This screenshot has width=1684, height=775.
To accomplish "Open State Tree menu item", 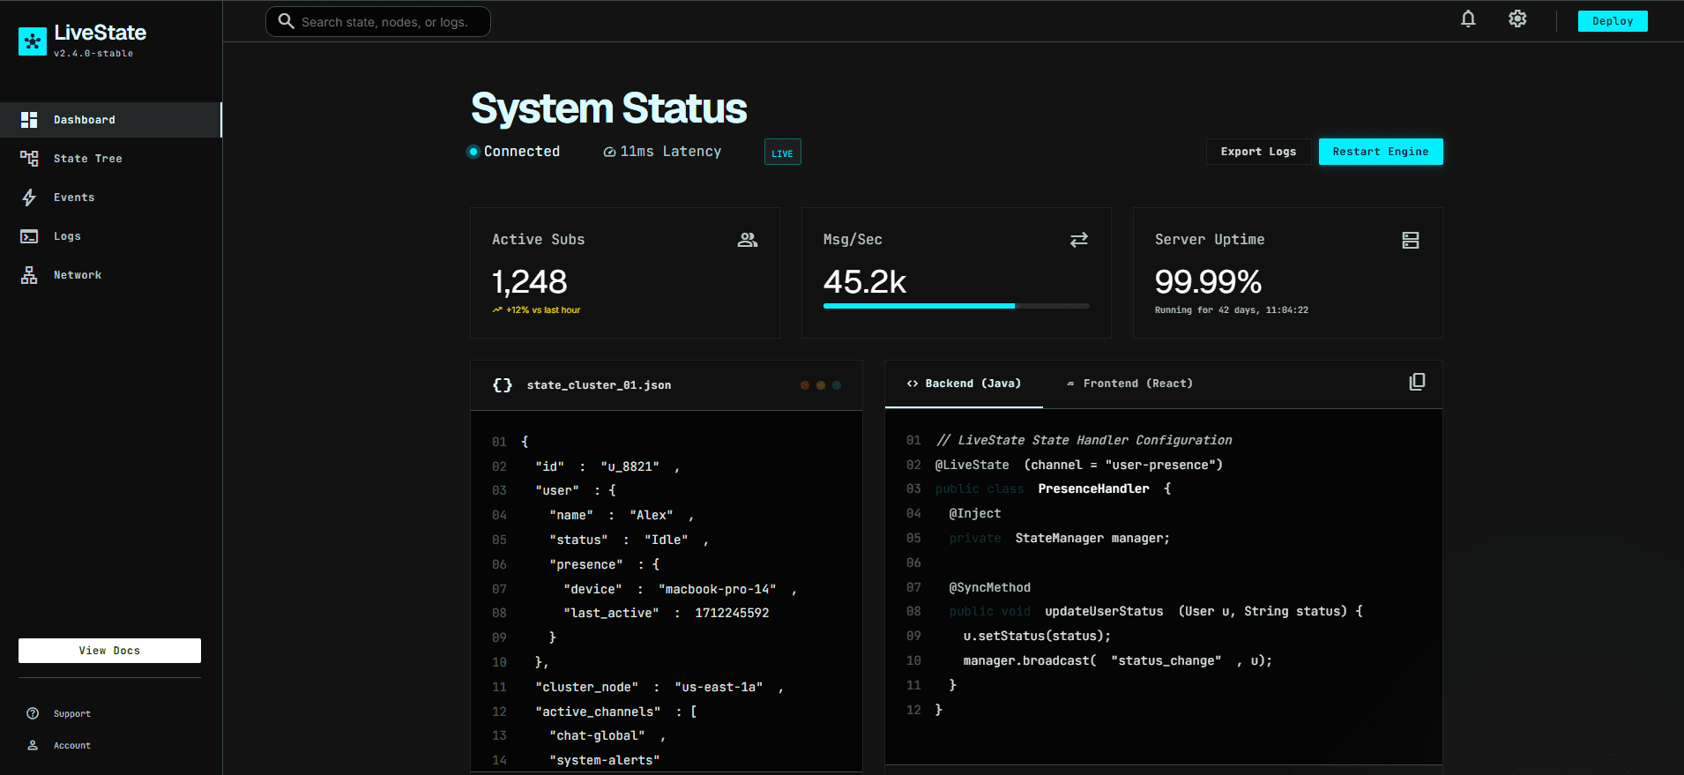I will (110, 159).
